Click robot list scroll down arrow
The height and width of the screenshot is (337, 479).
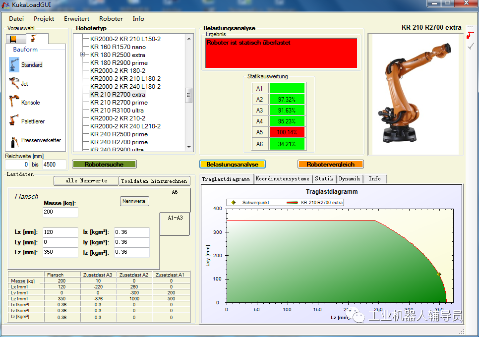(189, 147)
